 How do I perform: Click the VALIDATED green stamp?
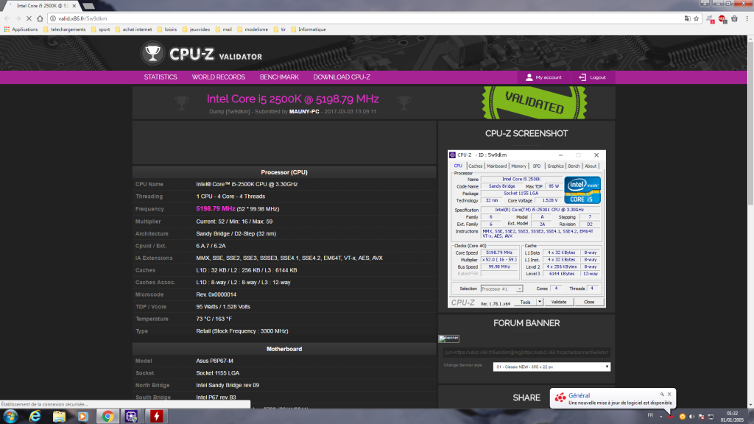click(x=535, y=102)
